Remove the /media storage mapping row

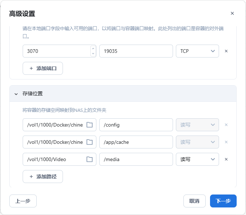coord(226,159)
